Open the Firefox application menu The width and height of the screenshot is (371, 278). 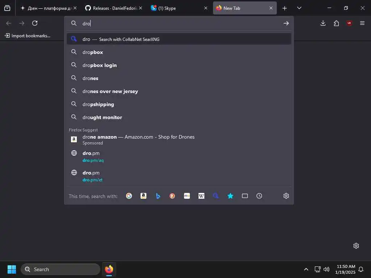click(362, 23)
